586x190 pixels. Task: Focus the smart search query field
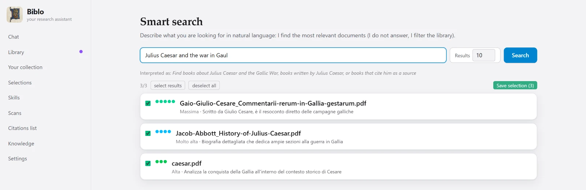[x=293, y=55]
